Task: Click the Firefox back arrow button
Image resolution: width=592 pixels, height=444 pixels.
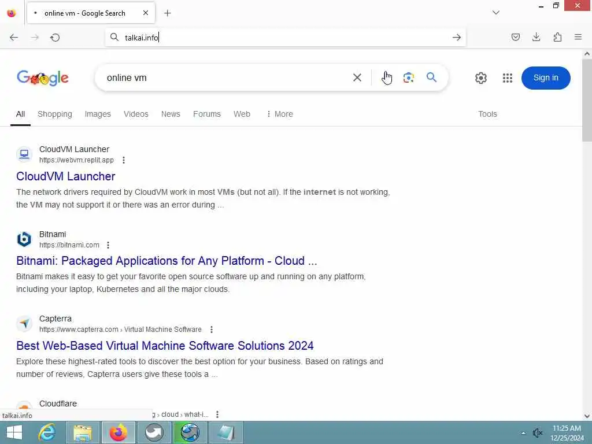Action: [x=14, y=38]
